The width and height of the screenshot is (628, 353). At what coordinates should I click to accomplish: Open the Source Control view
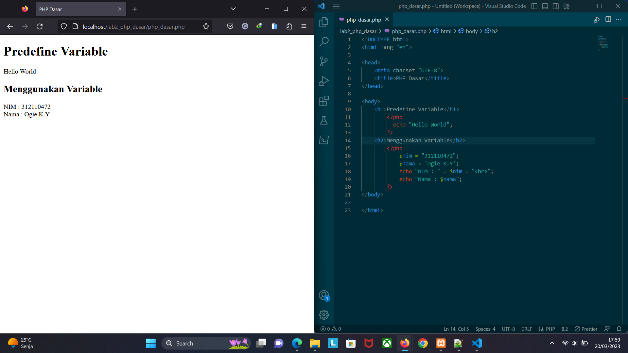tap(323, 61)
